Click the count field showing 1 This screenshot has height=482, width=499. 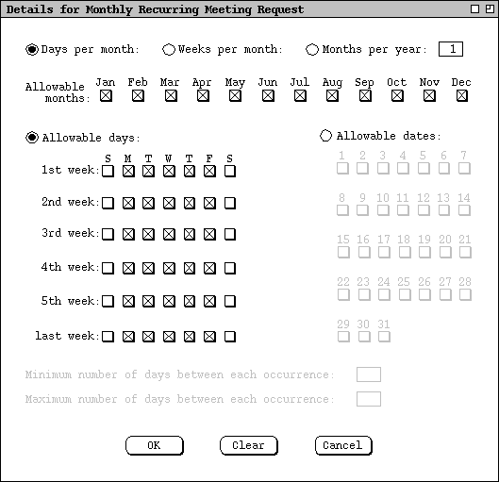click(450, 49)
